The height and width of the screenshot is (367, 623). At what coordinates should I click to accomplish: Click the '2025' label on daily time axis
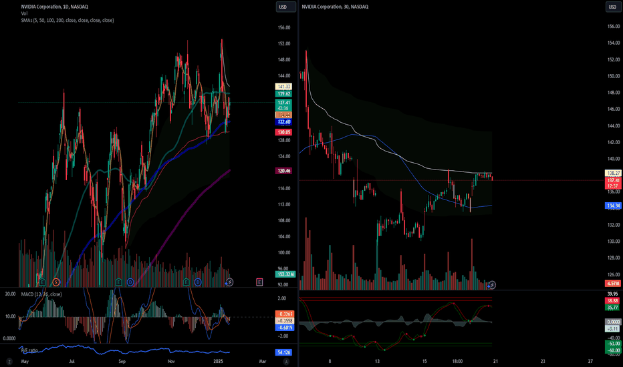click(218, 362)
